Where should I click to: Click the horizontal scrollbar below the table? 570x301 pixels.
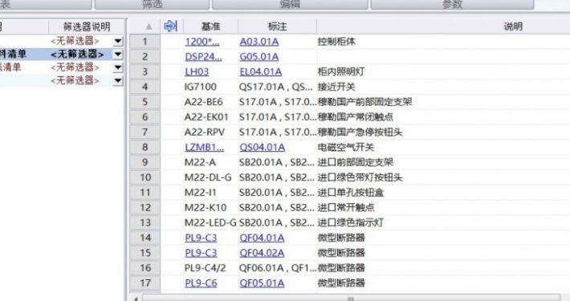pyautogui.click(x=351, y=298)
